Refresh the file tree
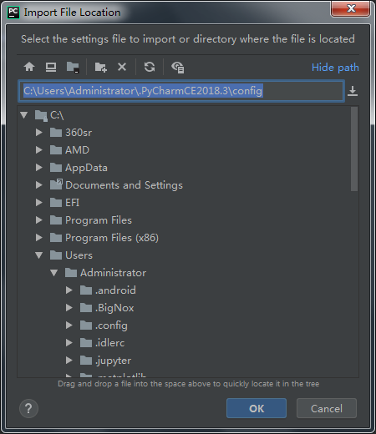This screenshot has width=376, height=434. click(x=150, y=67)
